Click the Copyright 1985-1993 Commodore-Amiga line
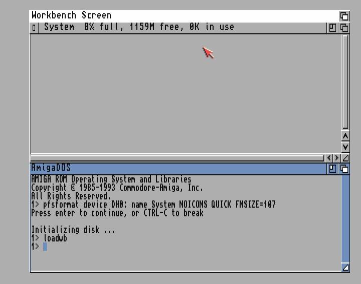This screenshot has width=361, height=284. pos(117,188)
